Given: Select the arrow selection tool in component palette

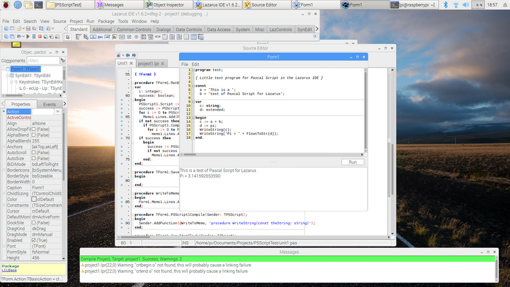Looking at the screenshot, I should click(68, 37).
